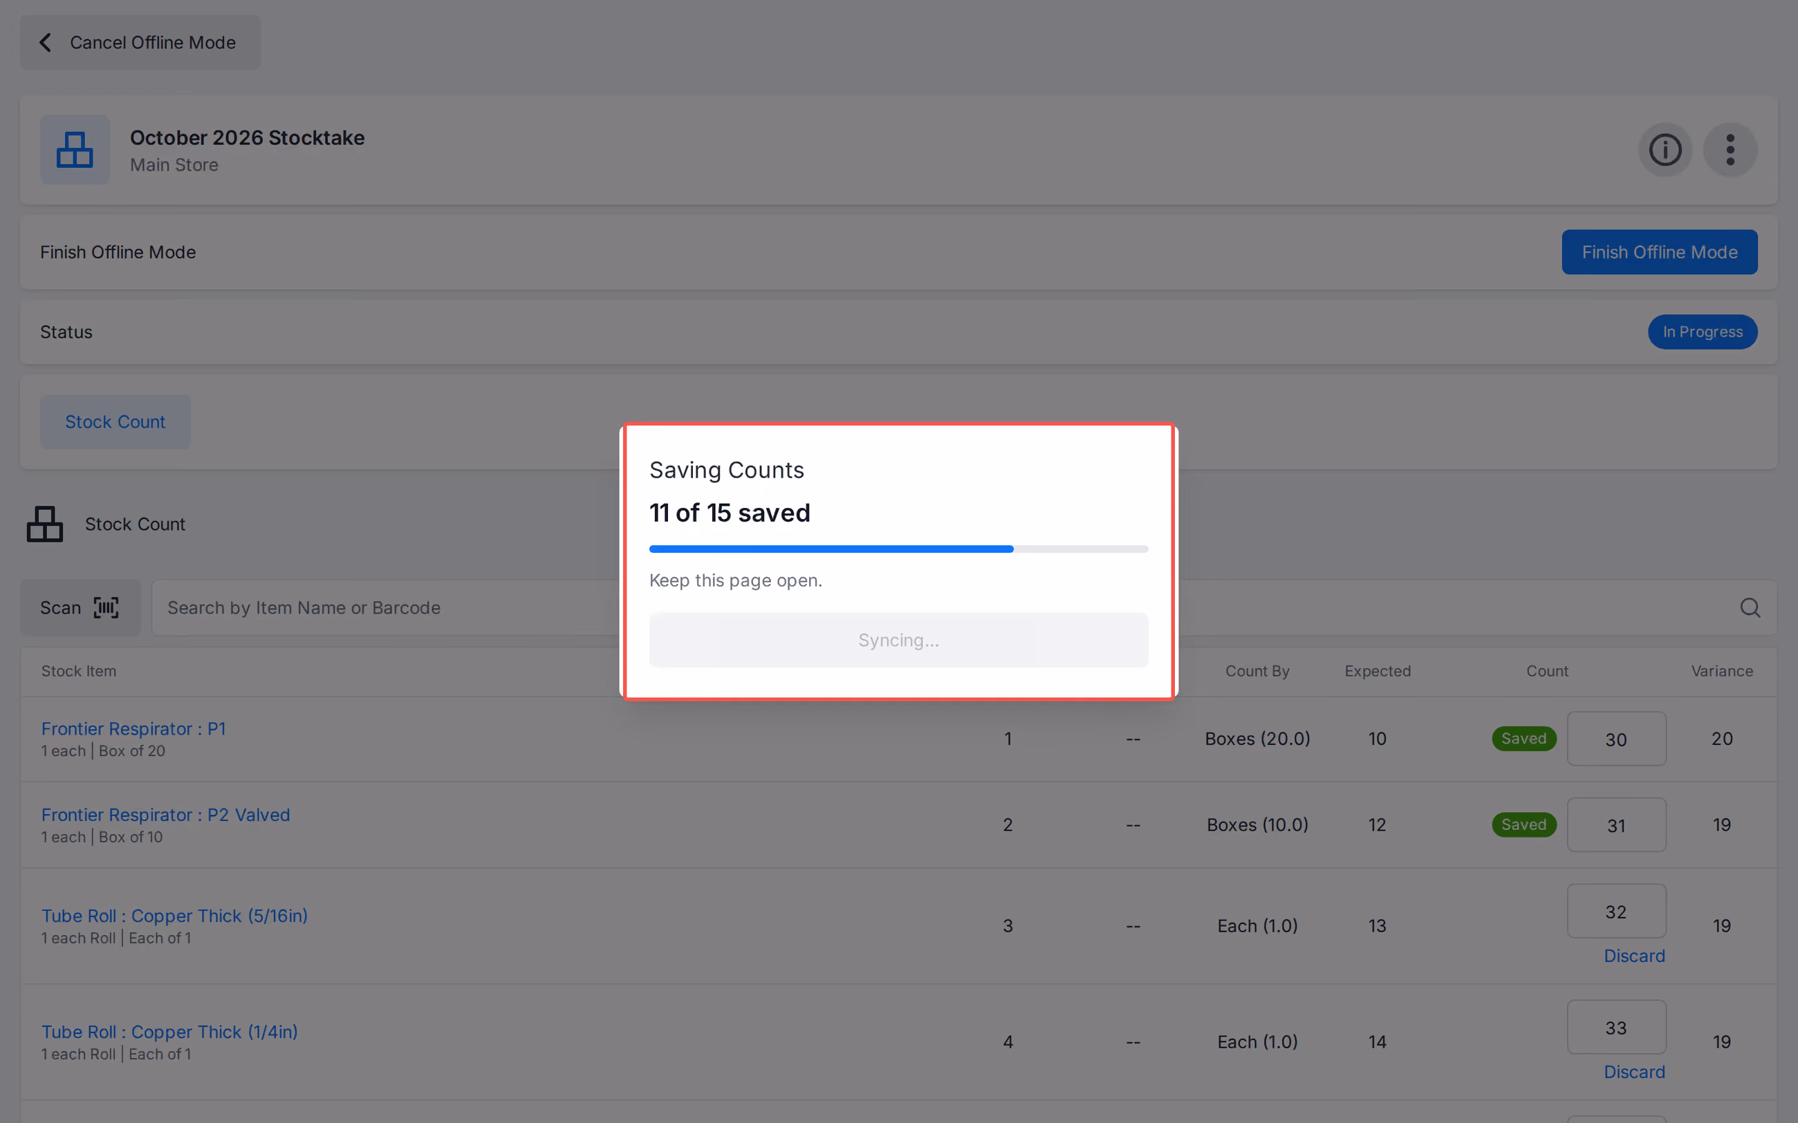Click 'Keep this page open.' message

(736, 580)
